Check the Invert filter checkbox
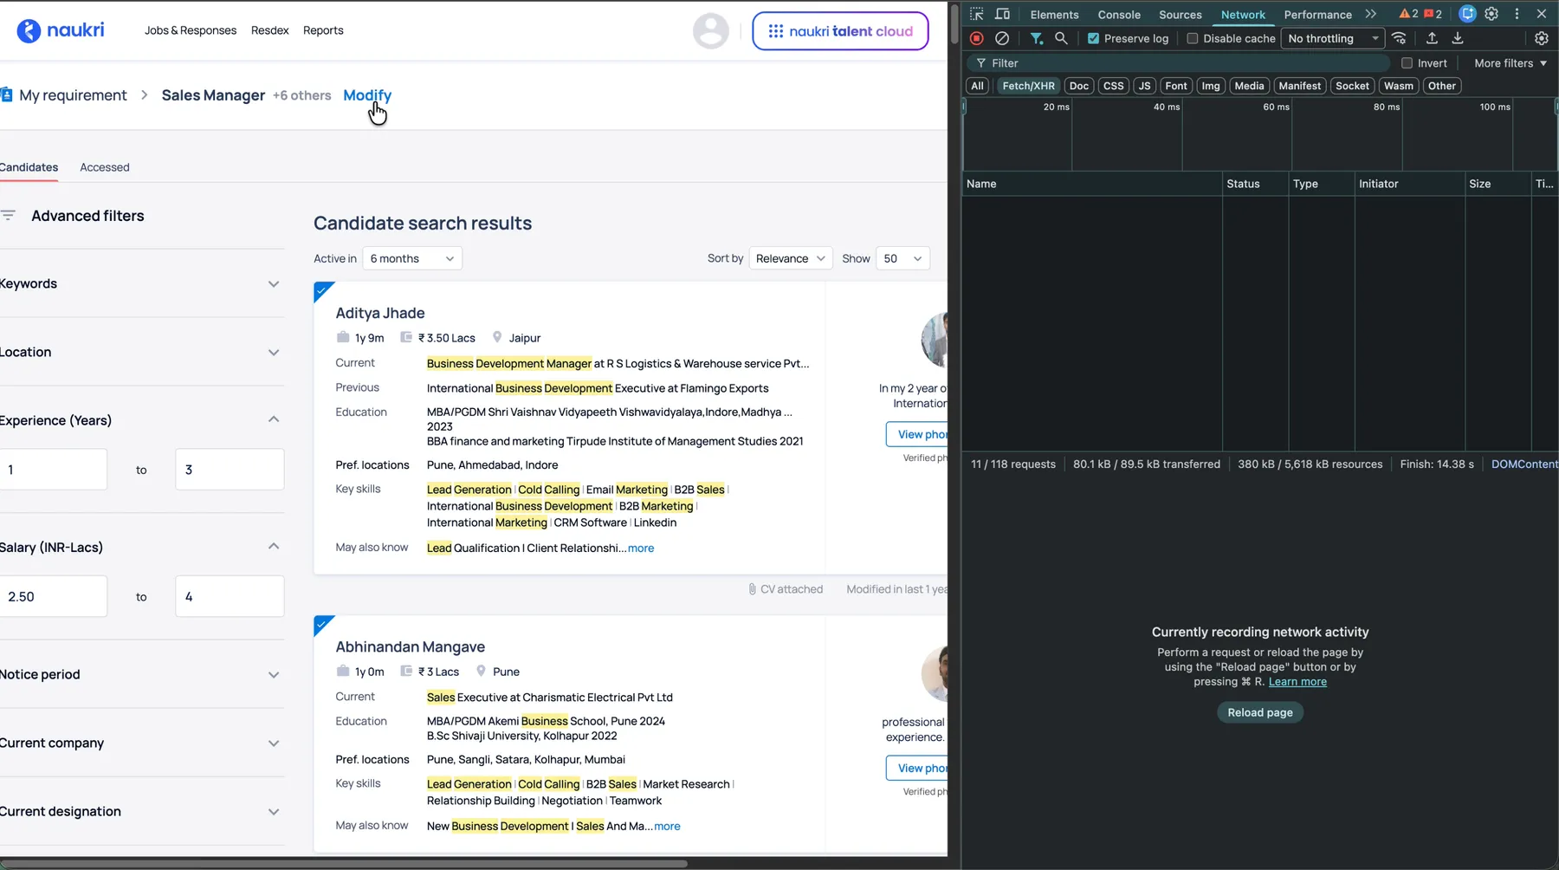 point(1407,63)
